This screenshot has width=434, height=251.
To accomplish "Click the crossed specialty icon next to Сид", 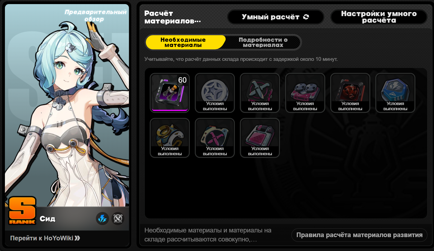I will [x=118, y=219].
